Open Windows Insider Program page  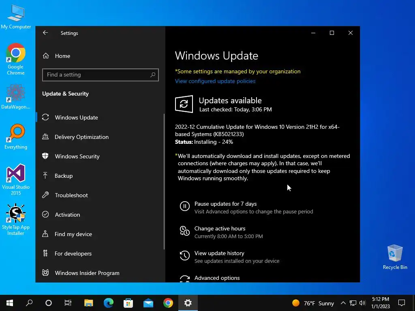pyautogui.click(x=87, y=273)
